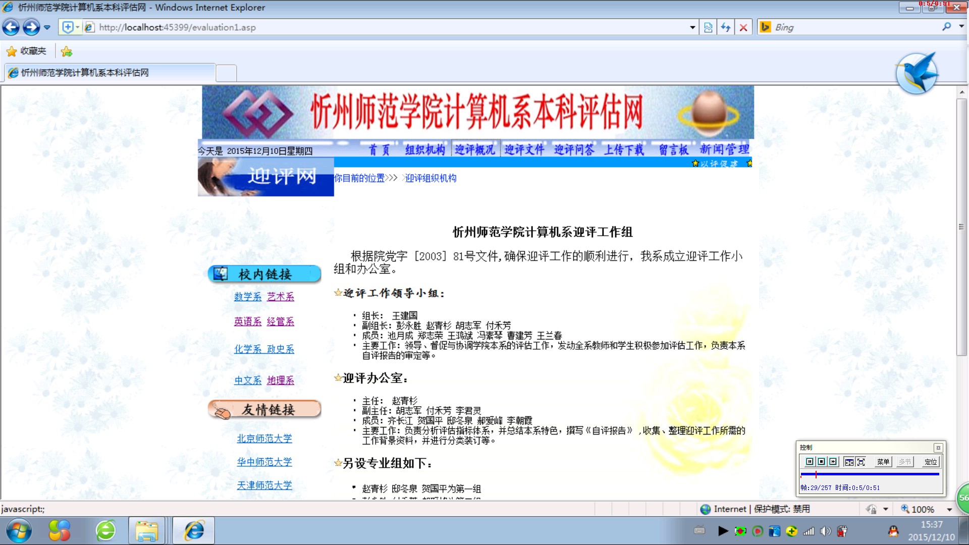This screenshot has width=969, height=545.
Task: Open the 北京师范大学 link
Action: pyautogui.click(x=264, y=439)
